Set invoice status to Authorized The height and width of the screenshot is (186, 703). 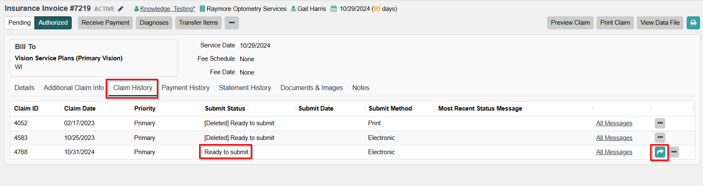click(x=53, y=23)
